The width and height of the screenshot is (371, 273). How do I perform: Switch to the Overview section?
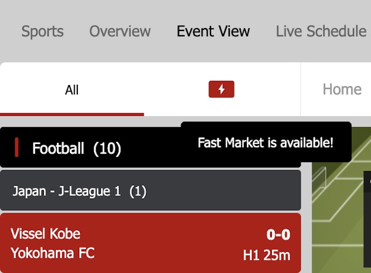pos(120,31)
